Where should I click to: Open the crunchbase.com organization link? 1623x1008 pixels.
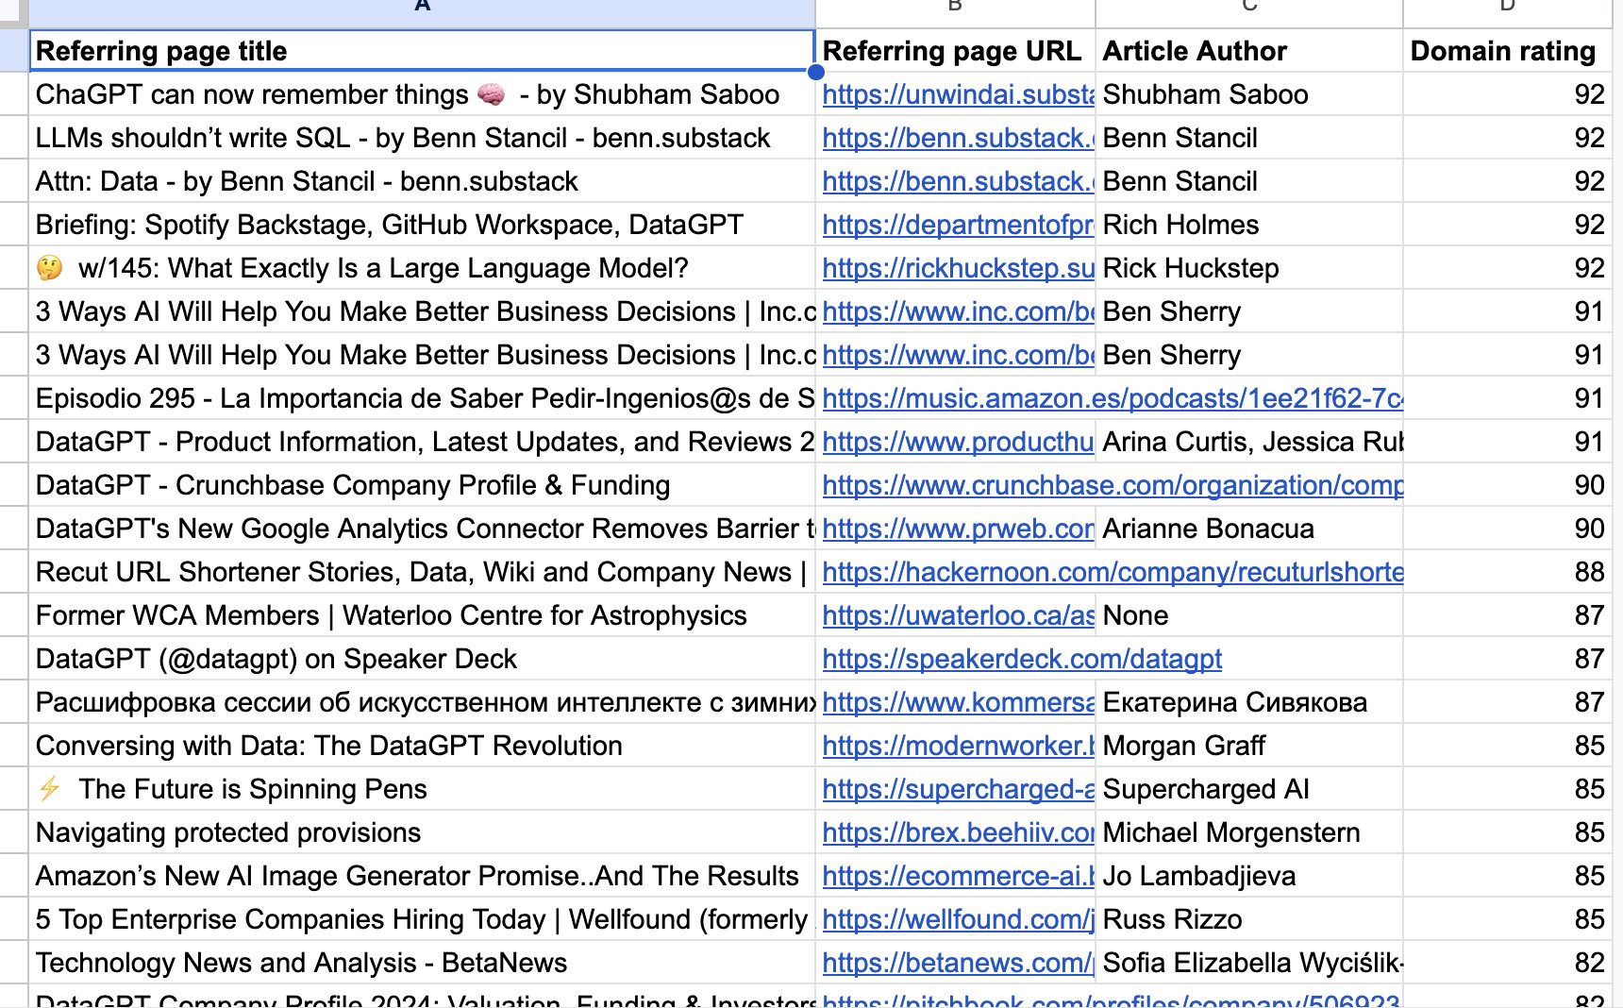(x=1113, y=485)
